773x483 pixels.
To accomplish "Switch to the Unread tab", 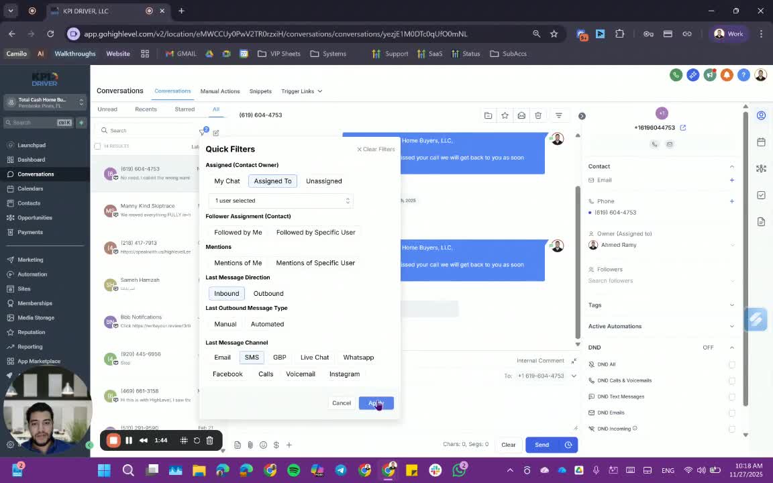I will (107, 109).
